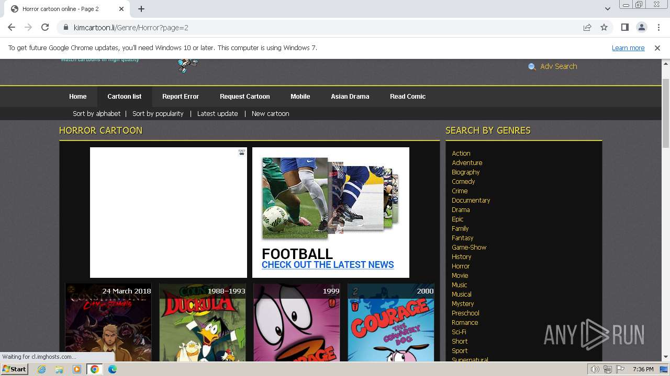Select the Movie genre
The height and width of the screenshot is (376, 670).
pyautogui.click(x=460, y=276)
